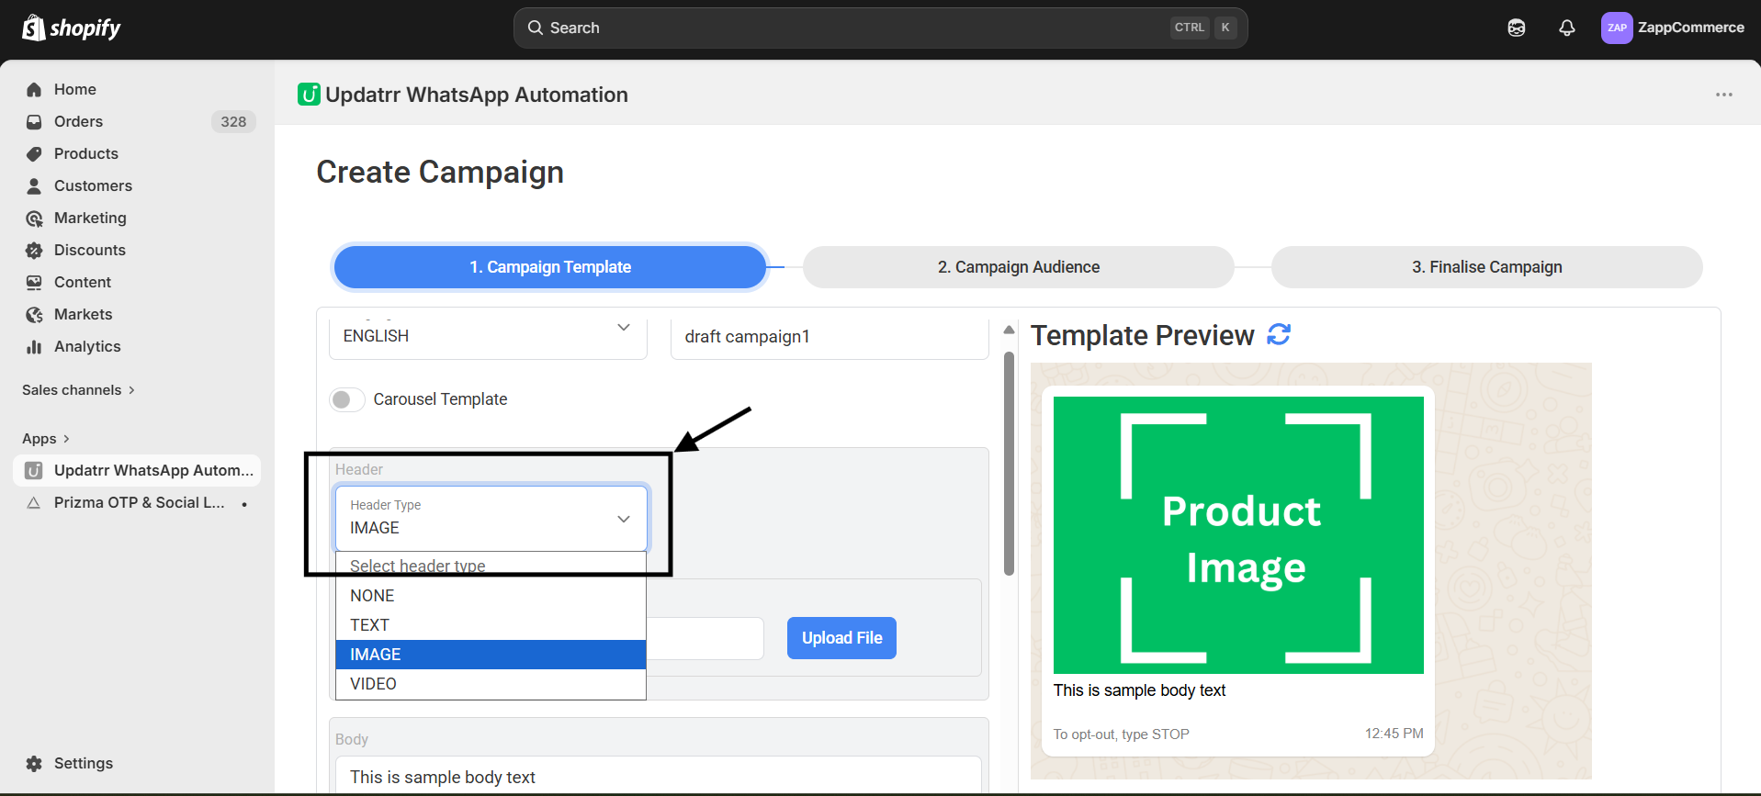The image size is (1761, 796).
Task: Click the Analytics bar chart icon
Action: 34,346
